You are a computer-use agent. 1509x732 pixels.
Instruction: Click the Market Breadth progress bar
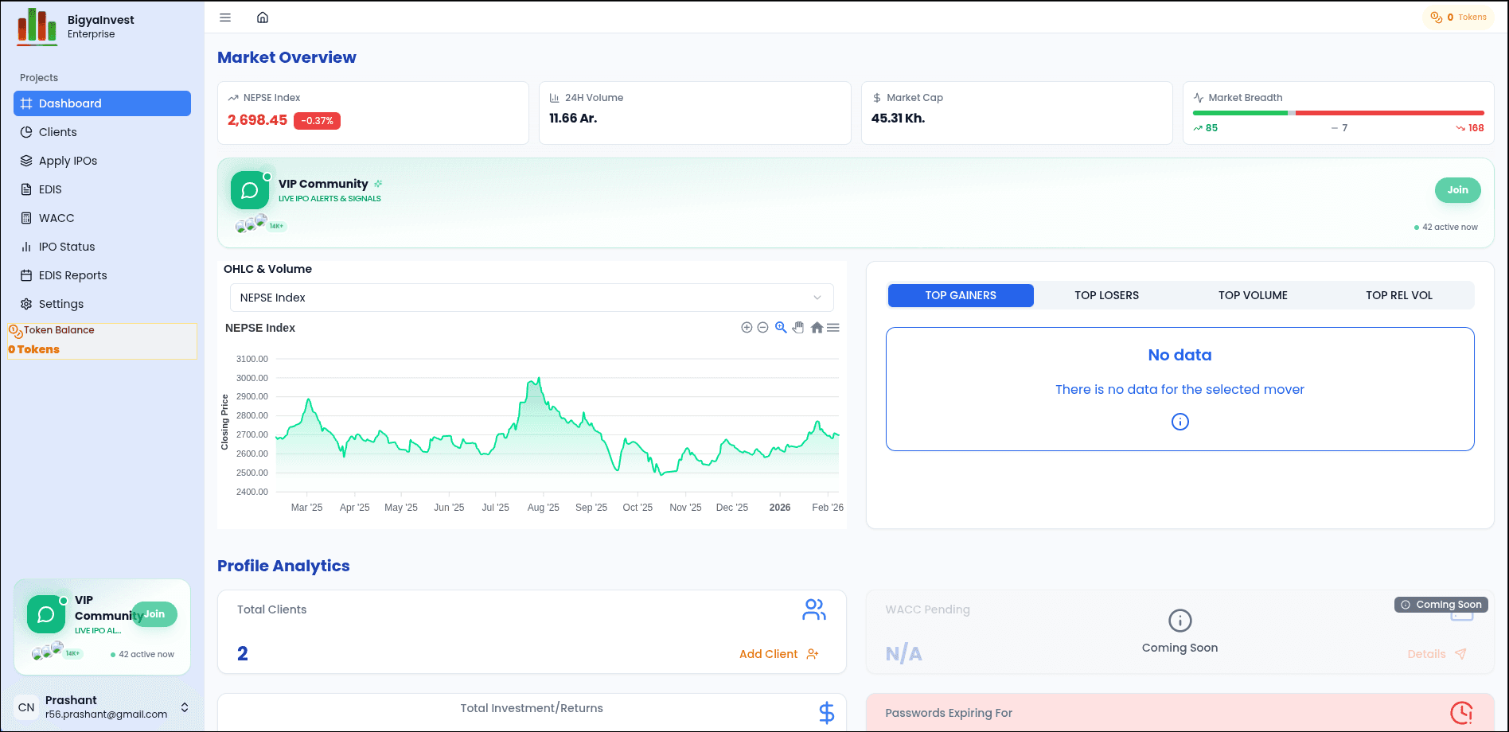pos(1339,113)
